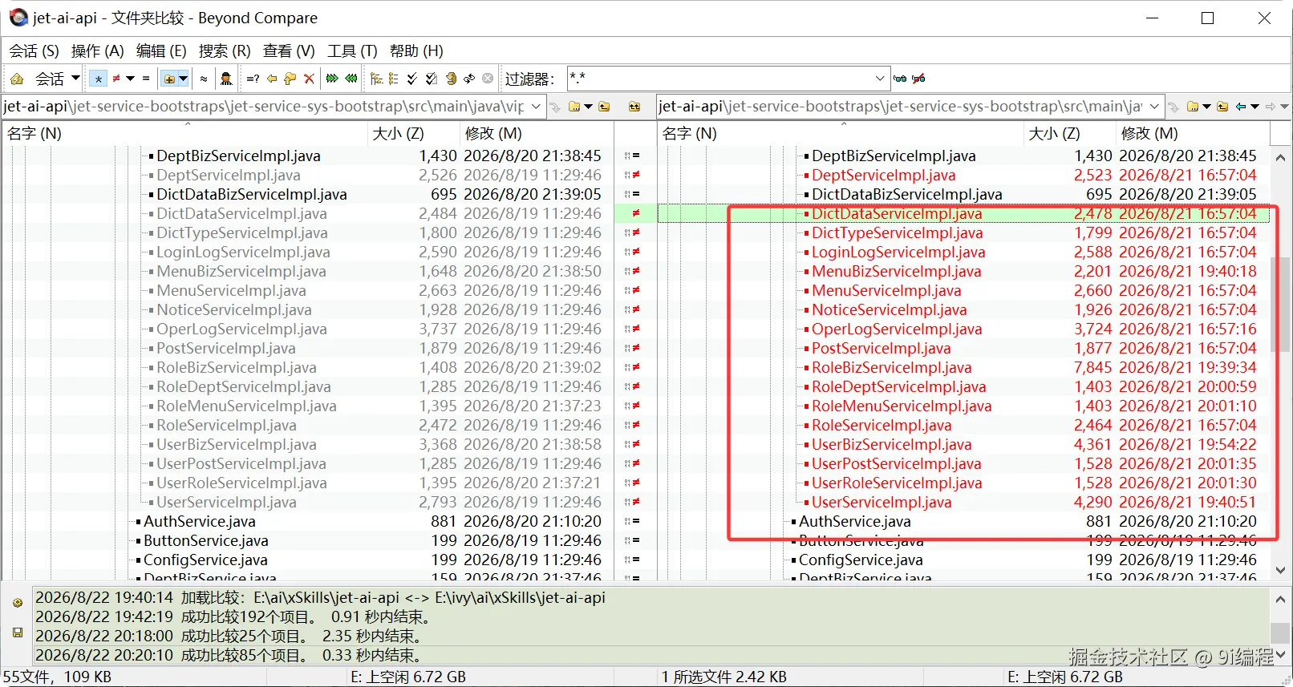Click the Compare Contents (=?) icon
Viewport: 1293px width, 687px height.
point(253,79)
